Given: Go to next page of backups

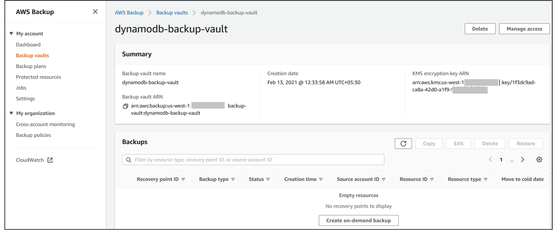Looking at the screenshot, I should pyautogui.click(x=523, y=160).
